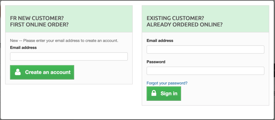Image resolution: width=275 pixels, height=120 pixels.
Task: Click the FIRST ONLINE ORDER? heading line
Action: click(x=39, y=24)
